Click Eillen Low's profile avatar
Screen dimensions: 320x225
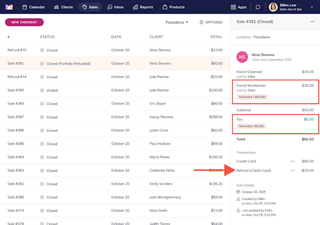tap(273, 7)
